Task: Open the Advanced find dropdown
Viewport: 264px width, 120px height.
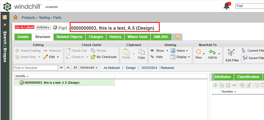Action: coord(89,68)
